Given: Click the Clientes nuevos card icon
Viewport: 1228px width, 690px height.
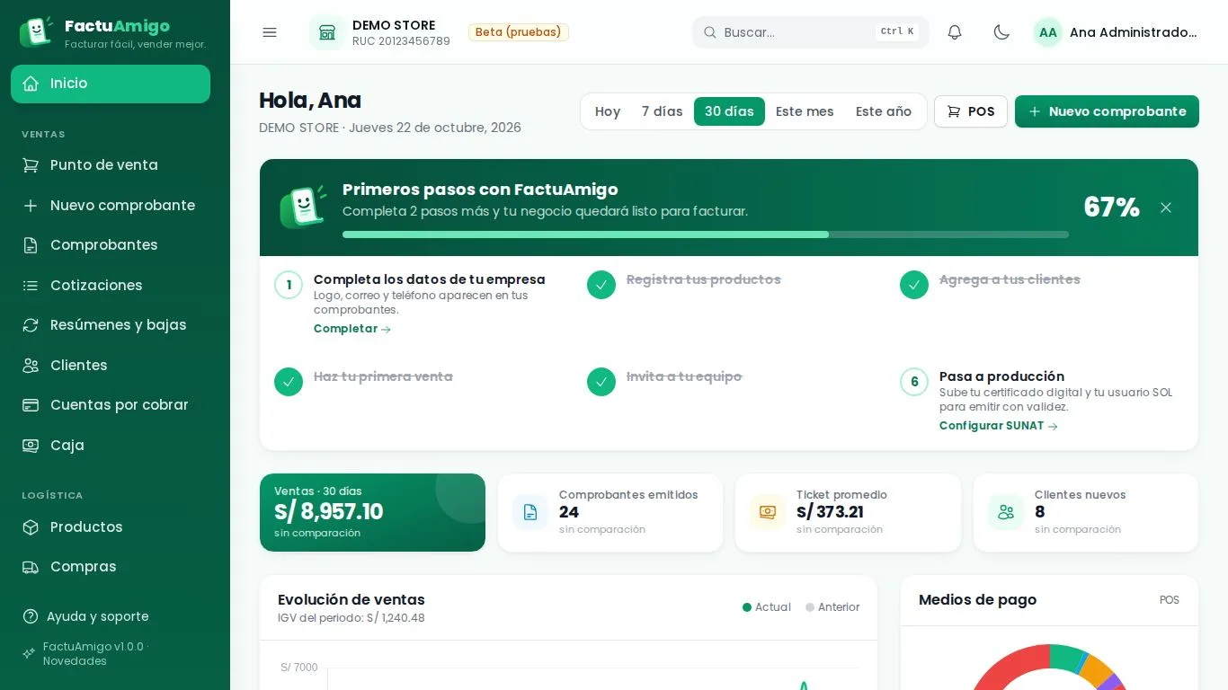Looking at the screenshot, I should click(x=1006, y=512).
